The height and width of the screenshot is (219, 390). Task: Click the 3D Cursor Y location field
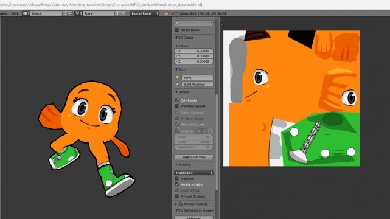(193, 56)
